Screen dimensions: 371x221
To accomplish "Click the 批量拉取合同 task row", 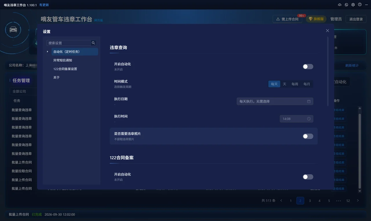I will tap(22, 171).
